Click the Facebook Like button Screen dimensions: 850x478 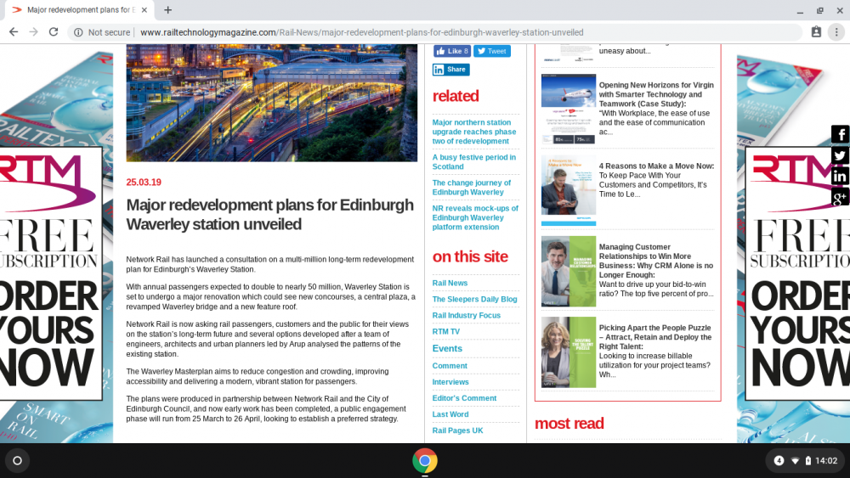click(x=451, y=51)
